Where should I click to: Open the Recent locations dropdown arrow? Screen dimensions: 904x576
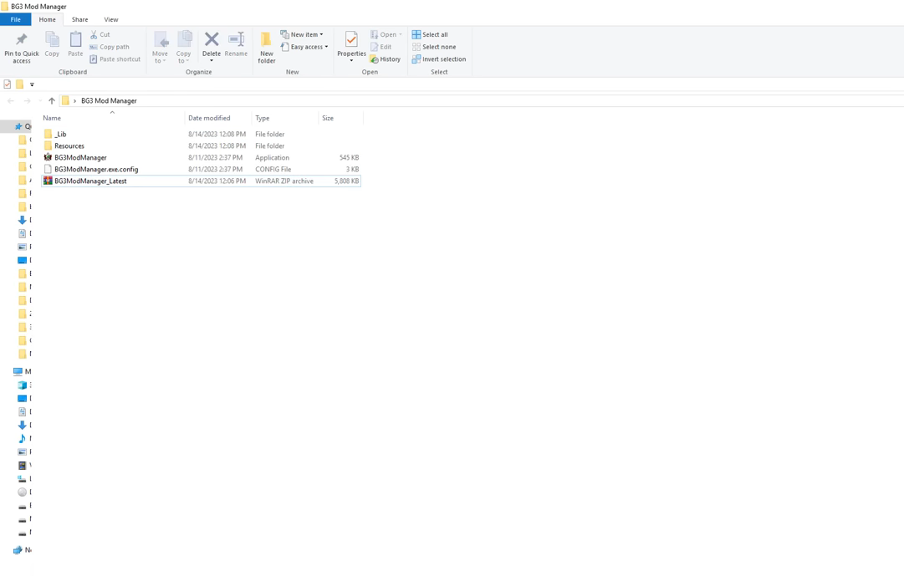coord(40,101)
